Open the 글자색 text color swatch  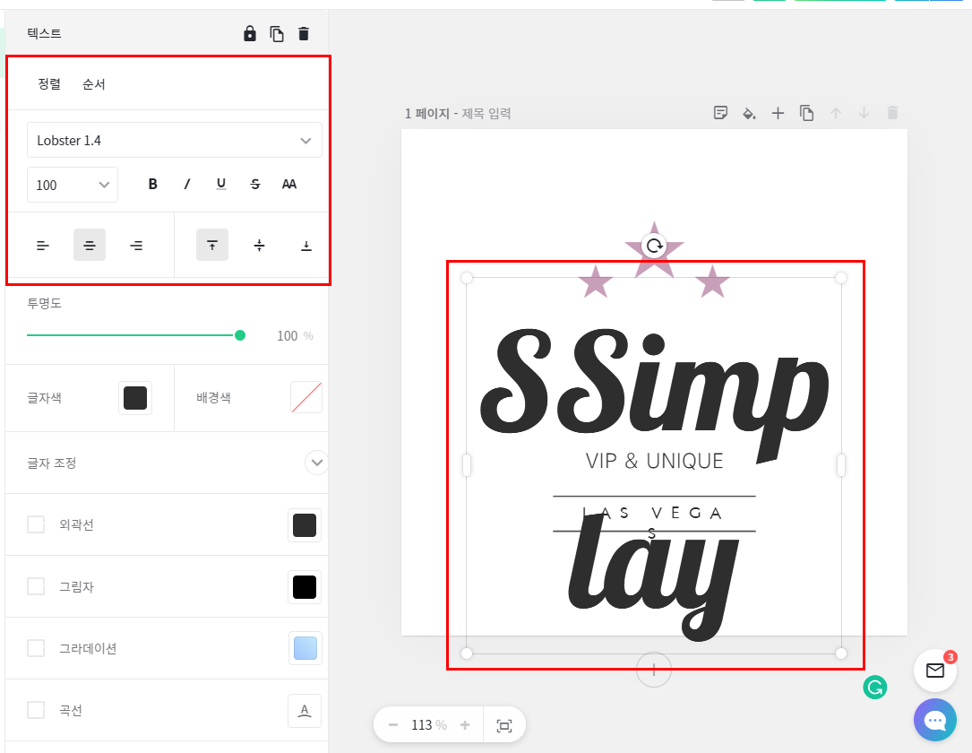click(135, 398)
